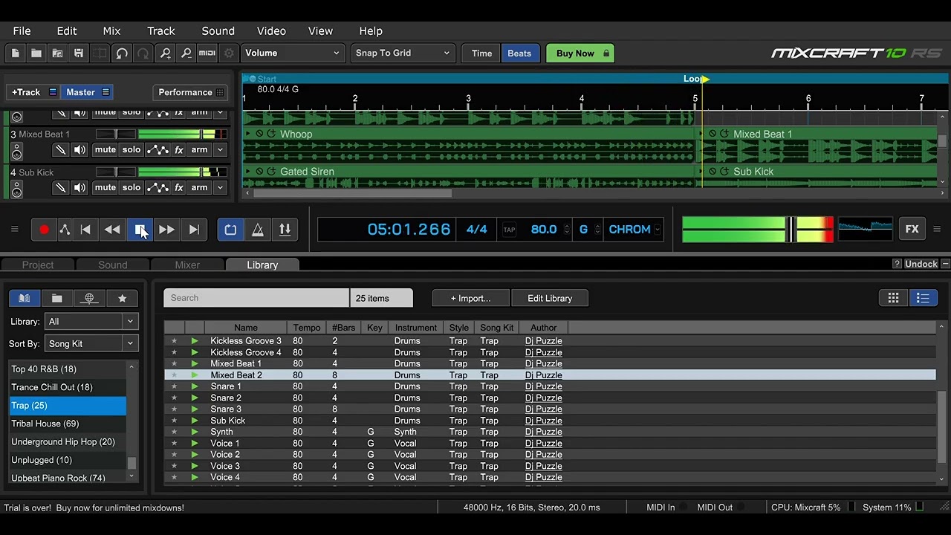Mute the Sub Kick track
Image resolution: width=951 pixels, height=535 pixels.
[106, 188]
